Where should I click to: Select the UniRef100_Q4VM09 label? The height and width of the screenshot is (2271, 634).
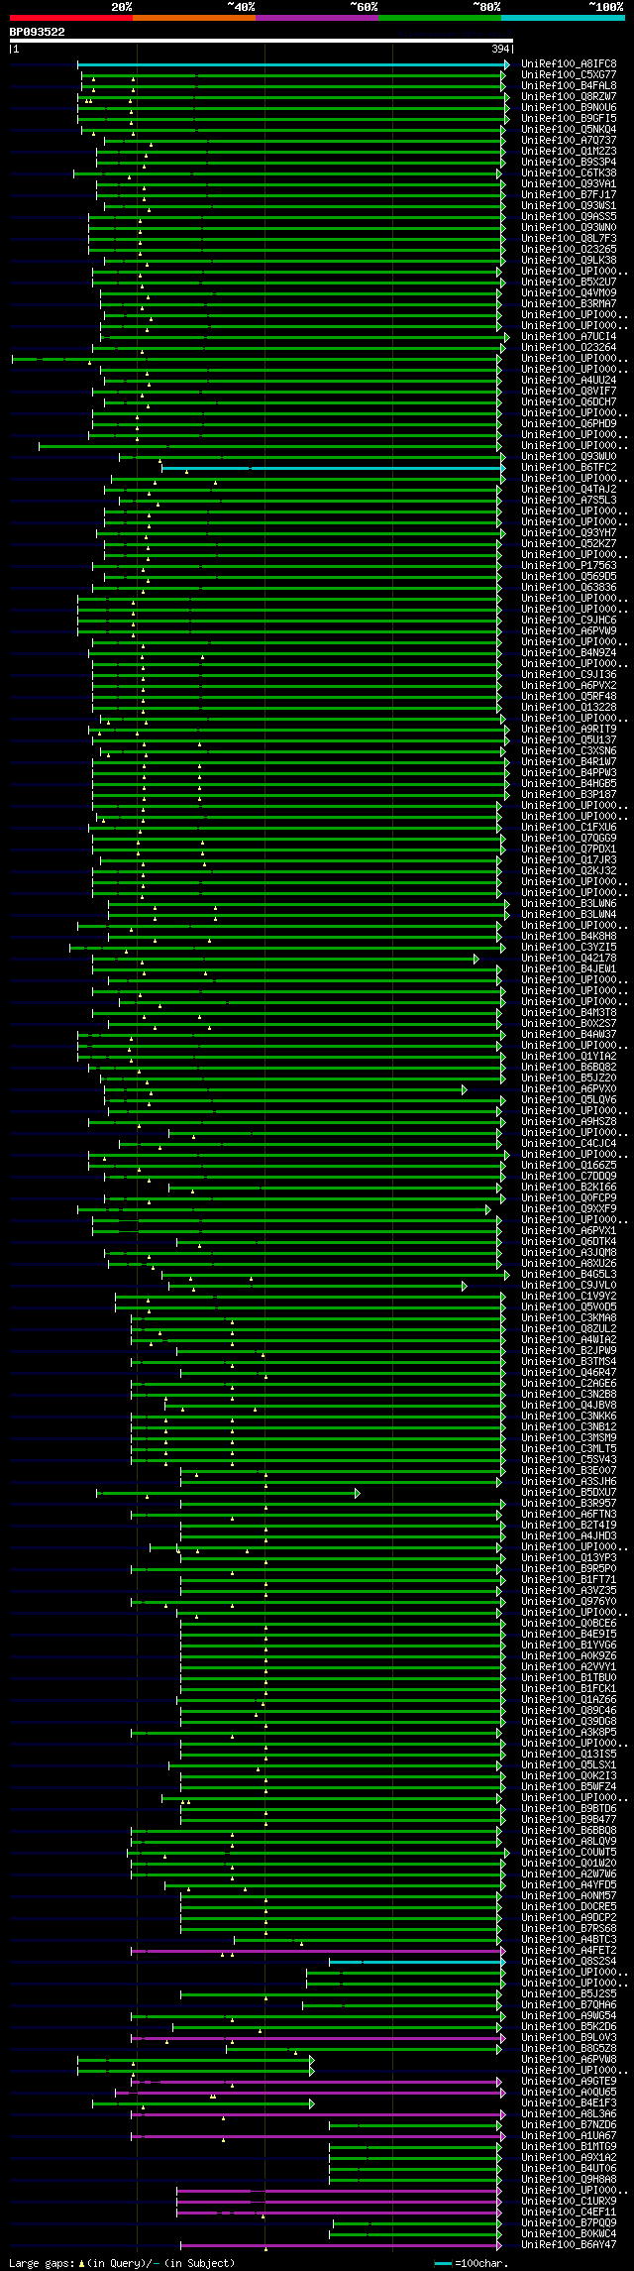pyautogui.click(x=569, y=293)
